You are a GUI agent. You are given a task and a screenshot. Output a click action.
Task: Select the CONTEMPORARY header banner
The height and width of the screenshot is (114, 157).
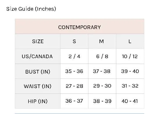click(79, 26)
